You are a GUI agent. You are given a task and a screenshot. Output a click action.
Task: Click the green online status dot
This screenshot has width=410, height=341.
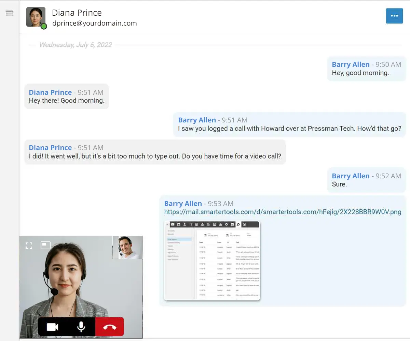[44, 26]
